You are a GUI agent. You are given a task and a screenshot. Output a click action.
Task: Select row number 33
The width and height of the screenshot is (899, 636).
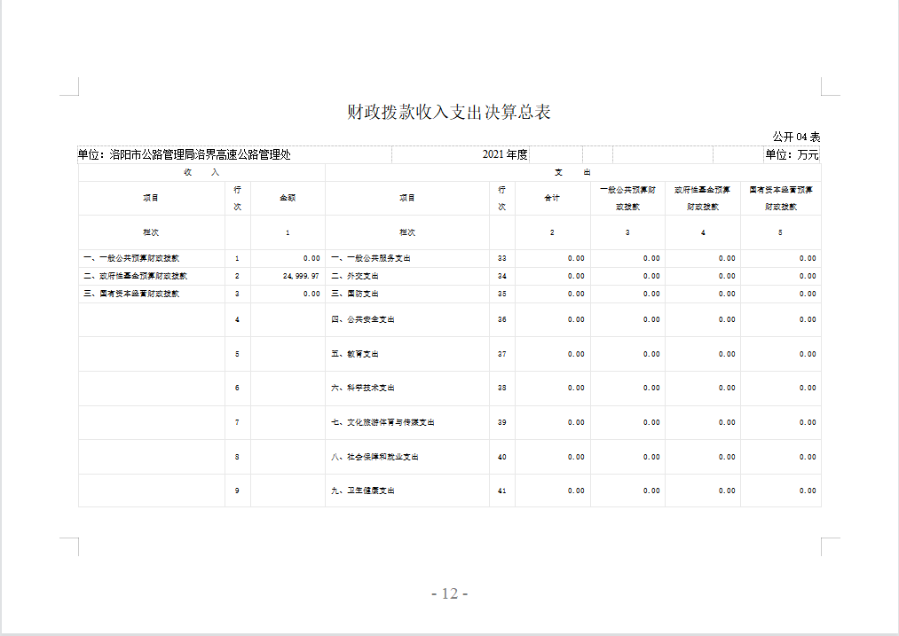(x=501, y=258)
